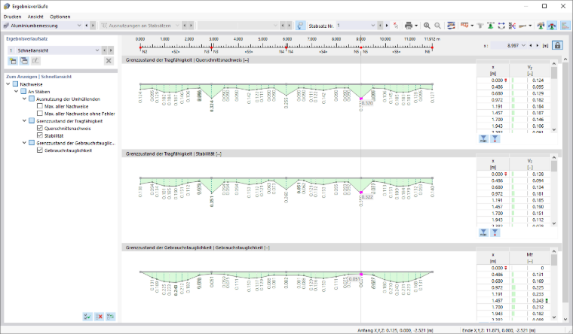Click the brown member line toolbar icon

point(522,26)
